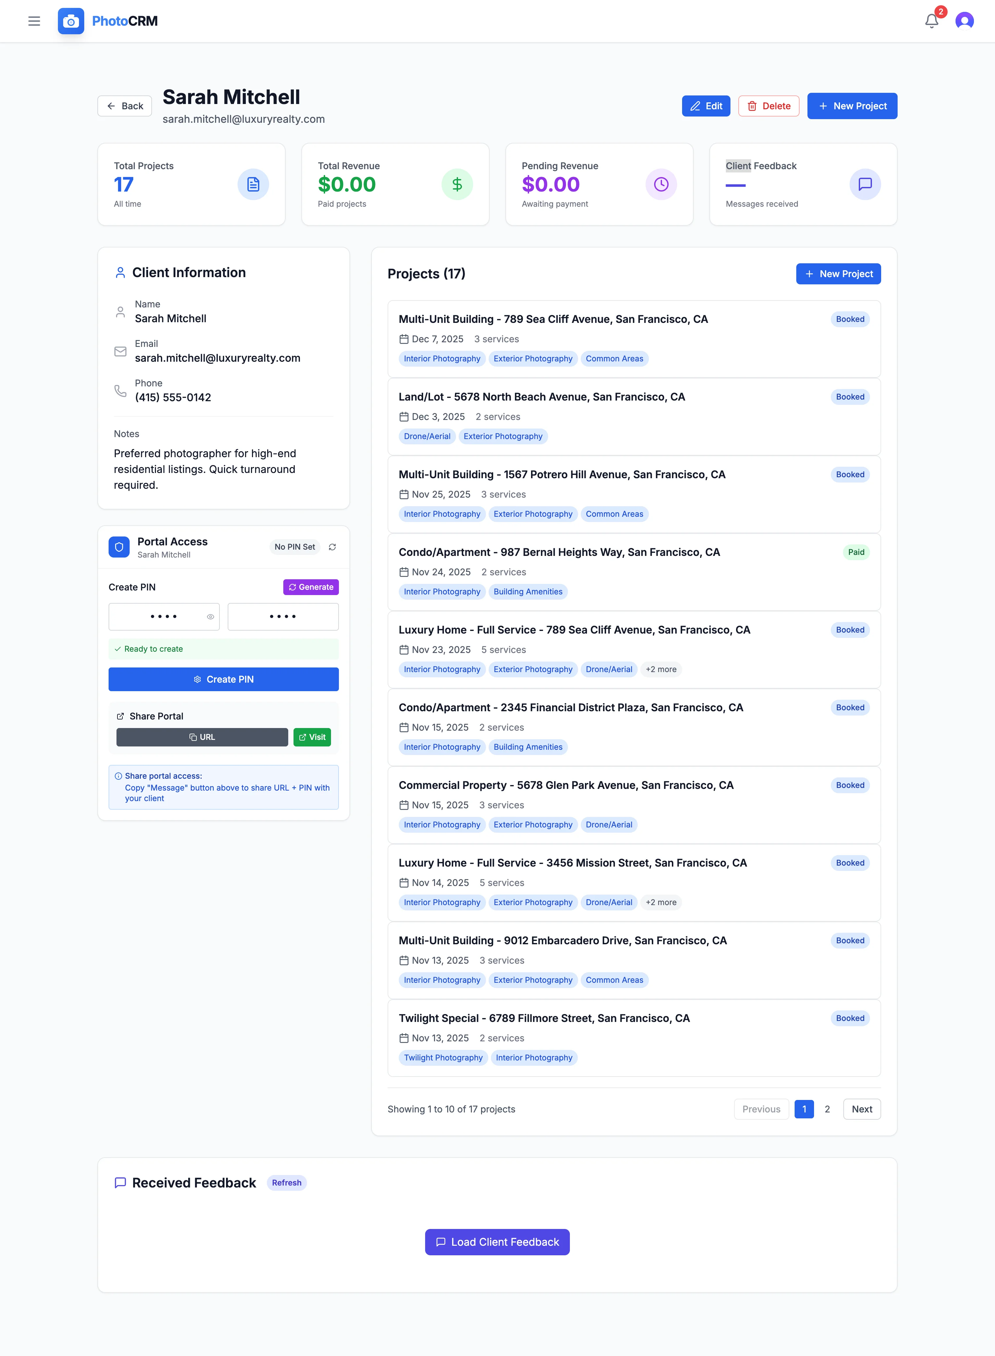
Task: Click the Paid status badge
Action: point(856,552)
